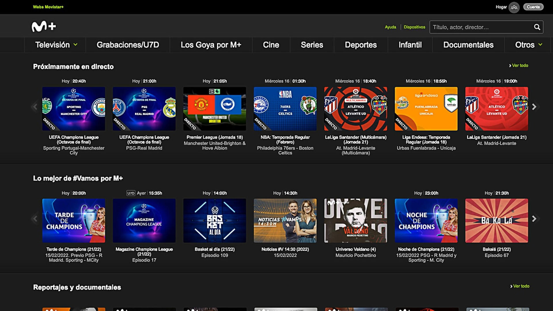Open Noche de Champions thumbnail

[426, 221]
